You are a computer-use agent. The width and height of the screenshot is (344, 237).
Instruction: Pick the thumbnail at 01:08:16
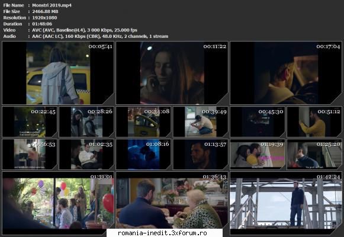click(x=143, y=154)
